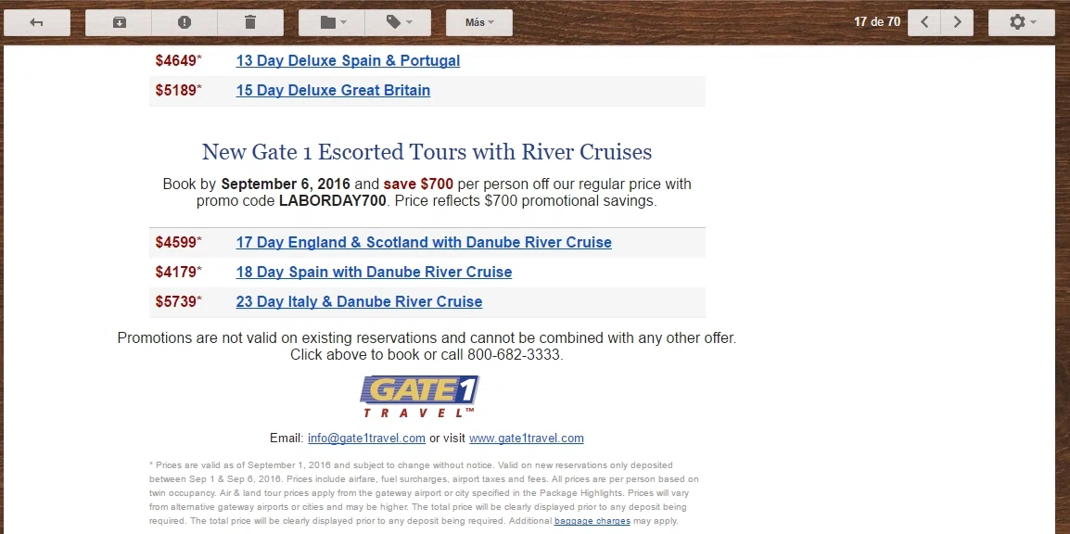
Task: Open the Labels tag dropdown
Action: tap(399, 22)
